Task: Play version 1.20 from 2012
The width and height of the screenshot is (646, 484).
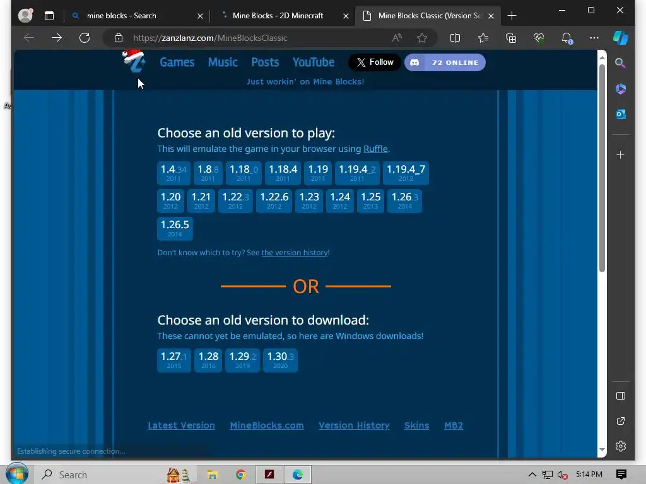Action: pos(170,200)
